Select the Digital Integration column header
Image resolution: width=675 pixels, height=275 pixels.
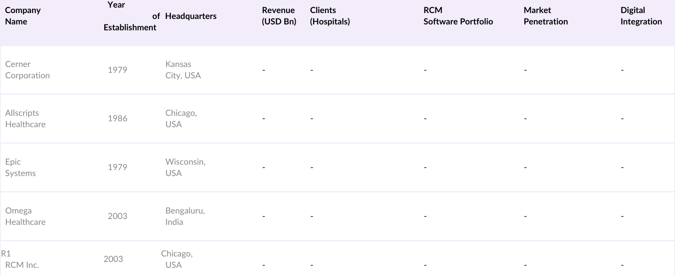[x=641, y=16]
